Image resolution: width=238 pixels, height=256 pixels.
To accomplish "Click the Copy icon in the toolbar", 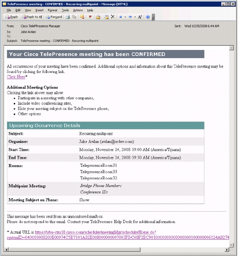I will click(x=74, y=17).
